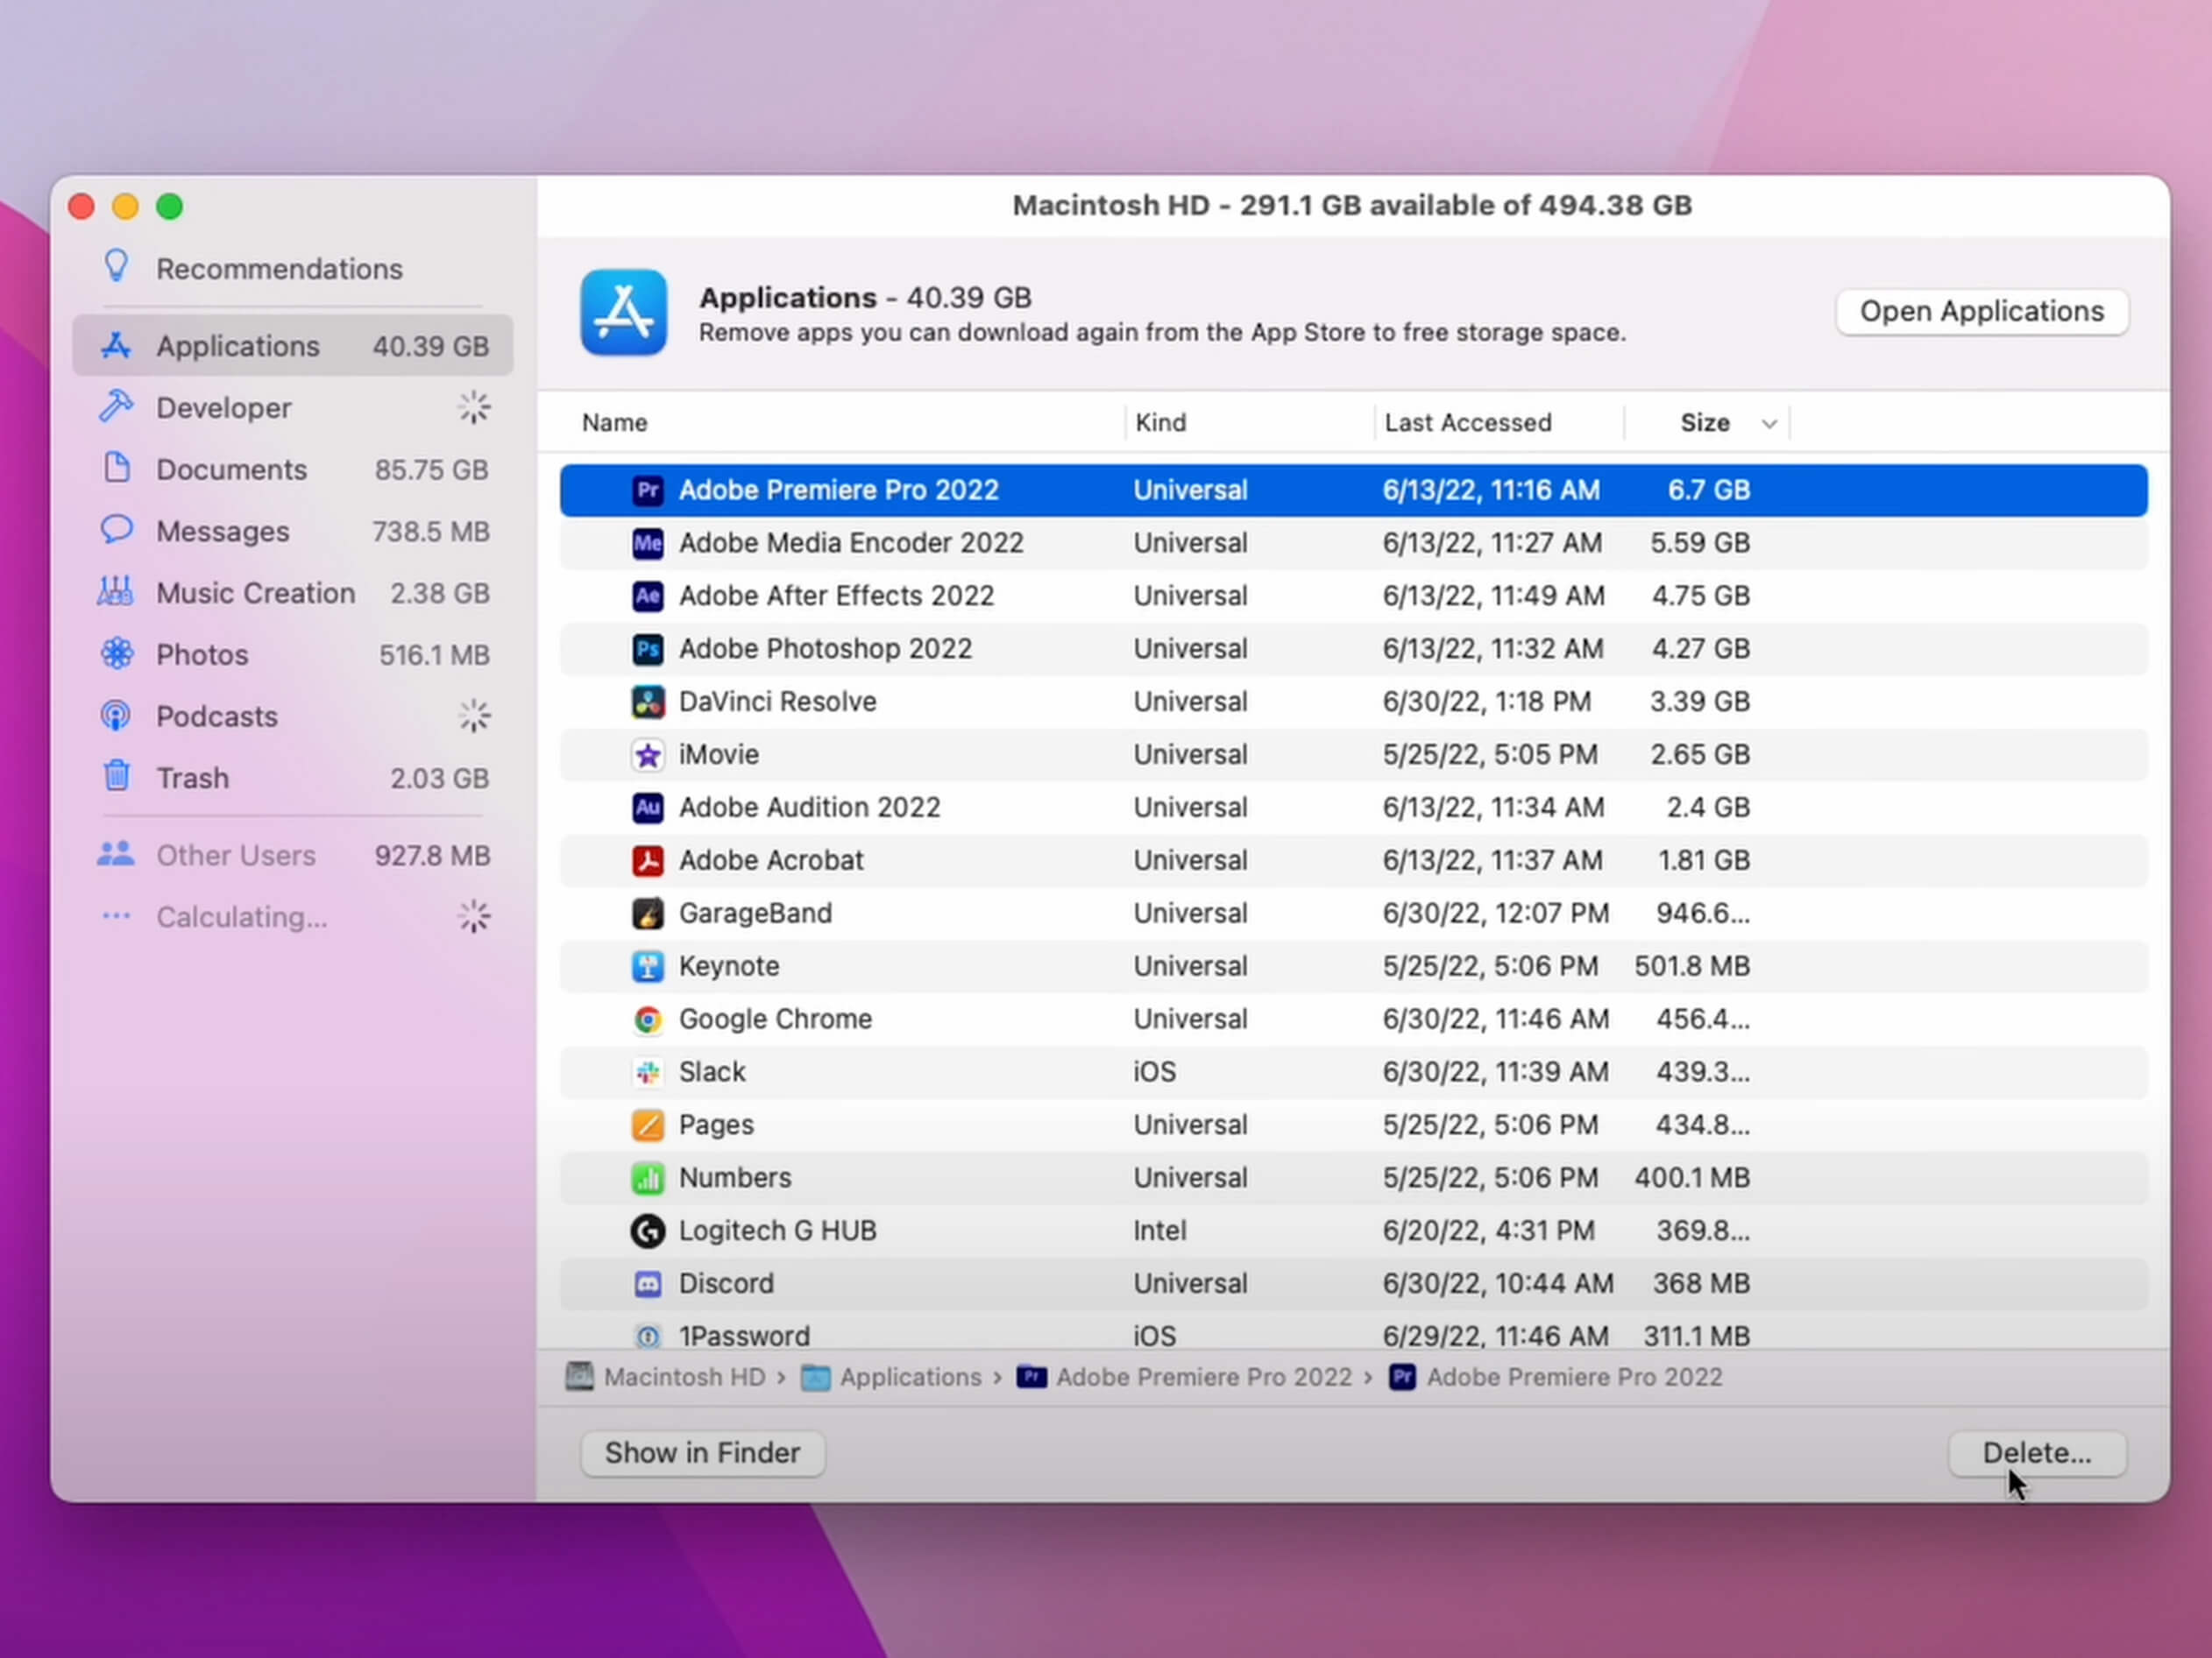Open the Podcasts category
Image resolution: width=2212 pixels, height=1658 pixels.
(x=293, y=716)
